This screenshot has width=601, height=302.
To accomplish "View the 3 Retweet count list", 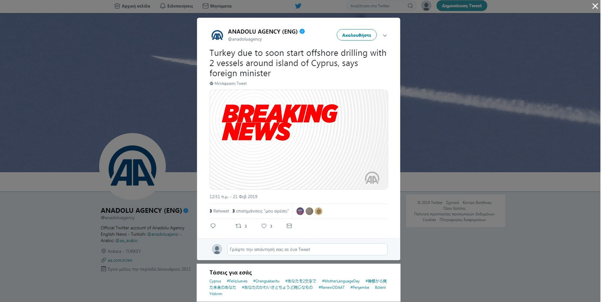I will pyautogui.click(x=219, y=211).
